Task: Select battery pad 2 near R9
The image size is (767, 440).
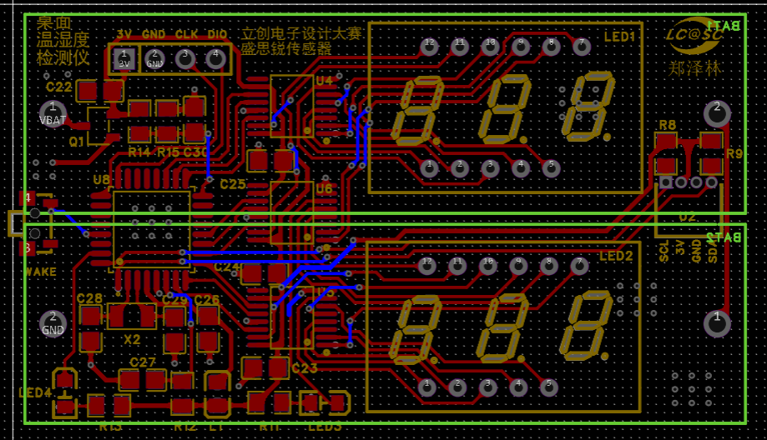Action: (x=717, y=113)
